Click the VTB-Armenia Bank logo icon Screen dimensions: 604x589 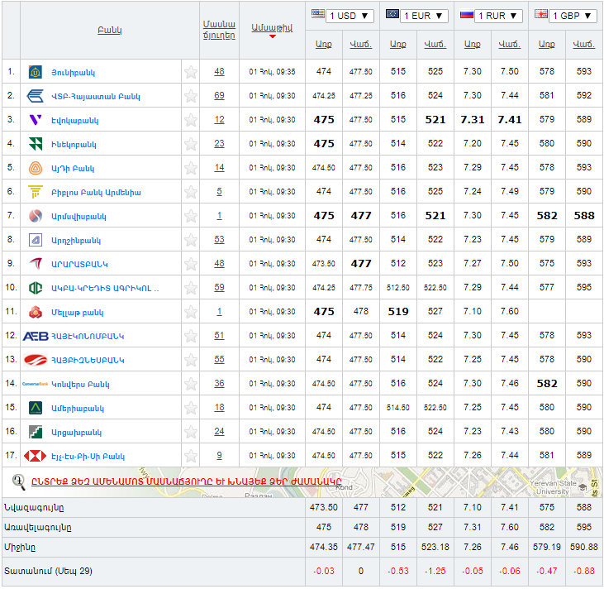coord(36,96)
